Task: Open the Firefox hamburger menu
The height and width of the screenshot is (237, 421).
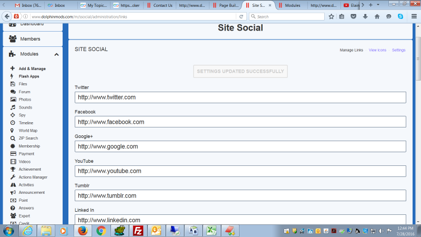Action: click(414, 16)
